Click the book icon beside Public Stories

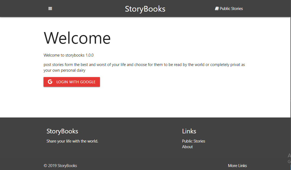click(217, 9)
